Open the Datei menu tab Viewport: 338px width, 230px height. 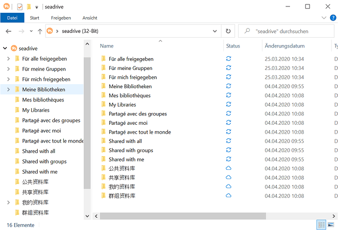[x=12, y=18]
